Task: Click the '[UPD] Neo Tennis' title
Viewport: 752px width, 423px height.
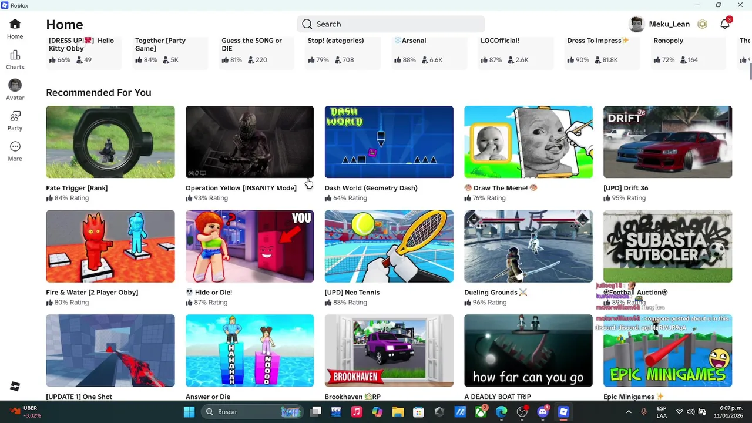Action: click(352, 293)
